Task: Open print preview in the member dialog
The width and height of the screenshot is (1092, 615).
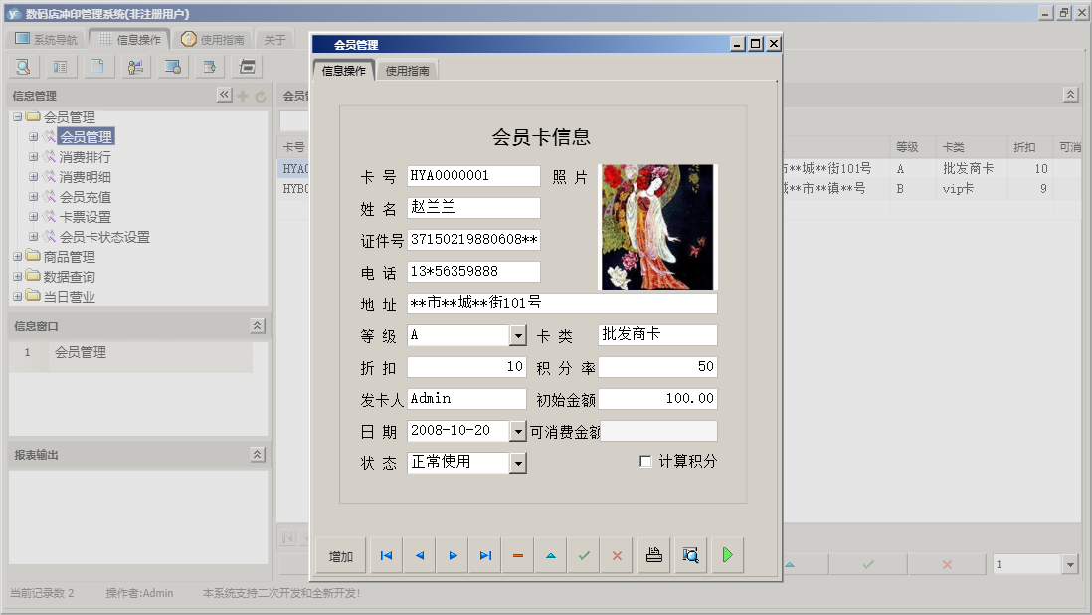Action: click(x=690, y=554)
